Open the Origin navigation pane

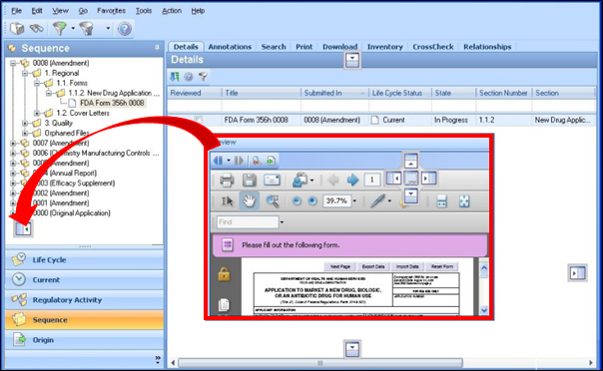85,340
